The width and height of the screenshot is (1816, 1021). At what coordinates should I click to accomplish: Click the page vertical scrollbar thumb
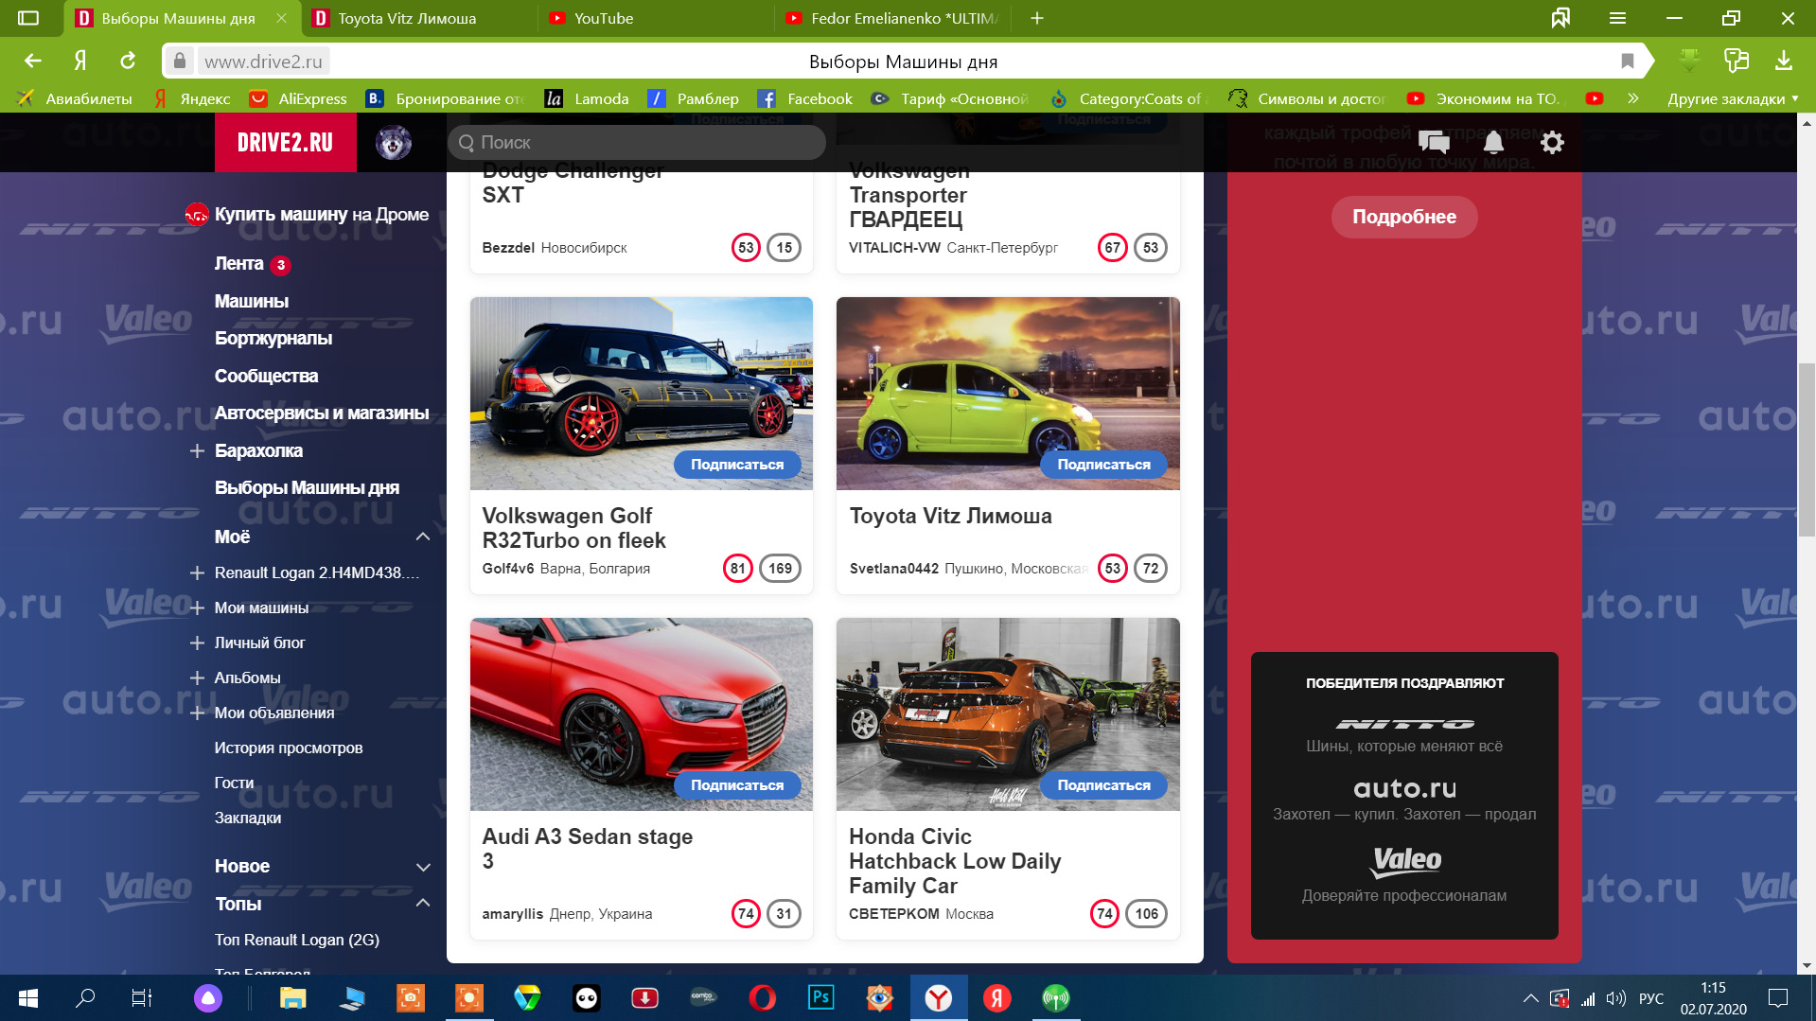coord(1807,449)
